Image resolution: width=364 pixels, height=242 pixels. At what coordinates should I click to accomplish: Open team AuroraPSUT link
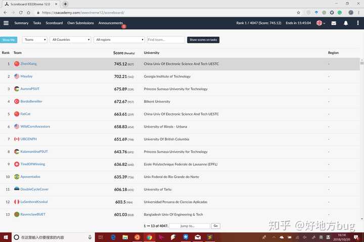[30, 89]
